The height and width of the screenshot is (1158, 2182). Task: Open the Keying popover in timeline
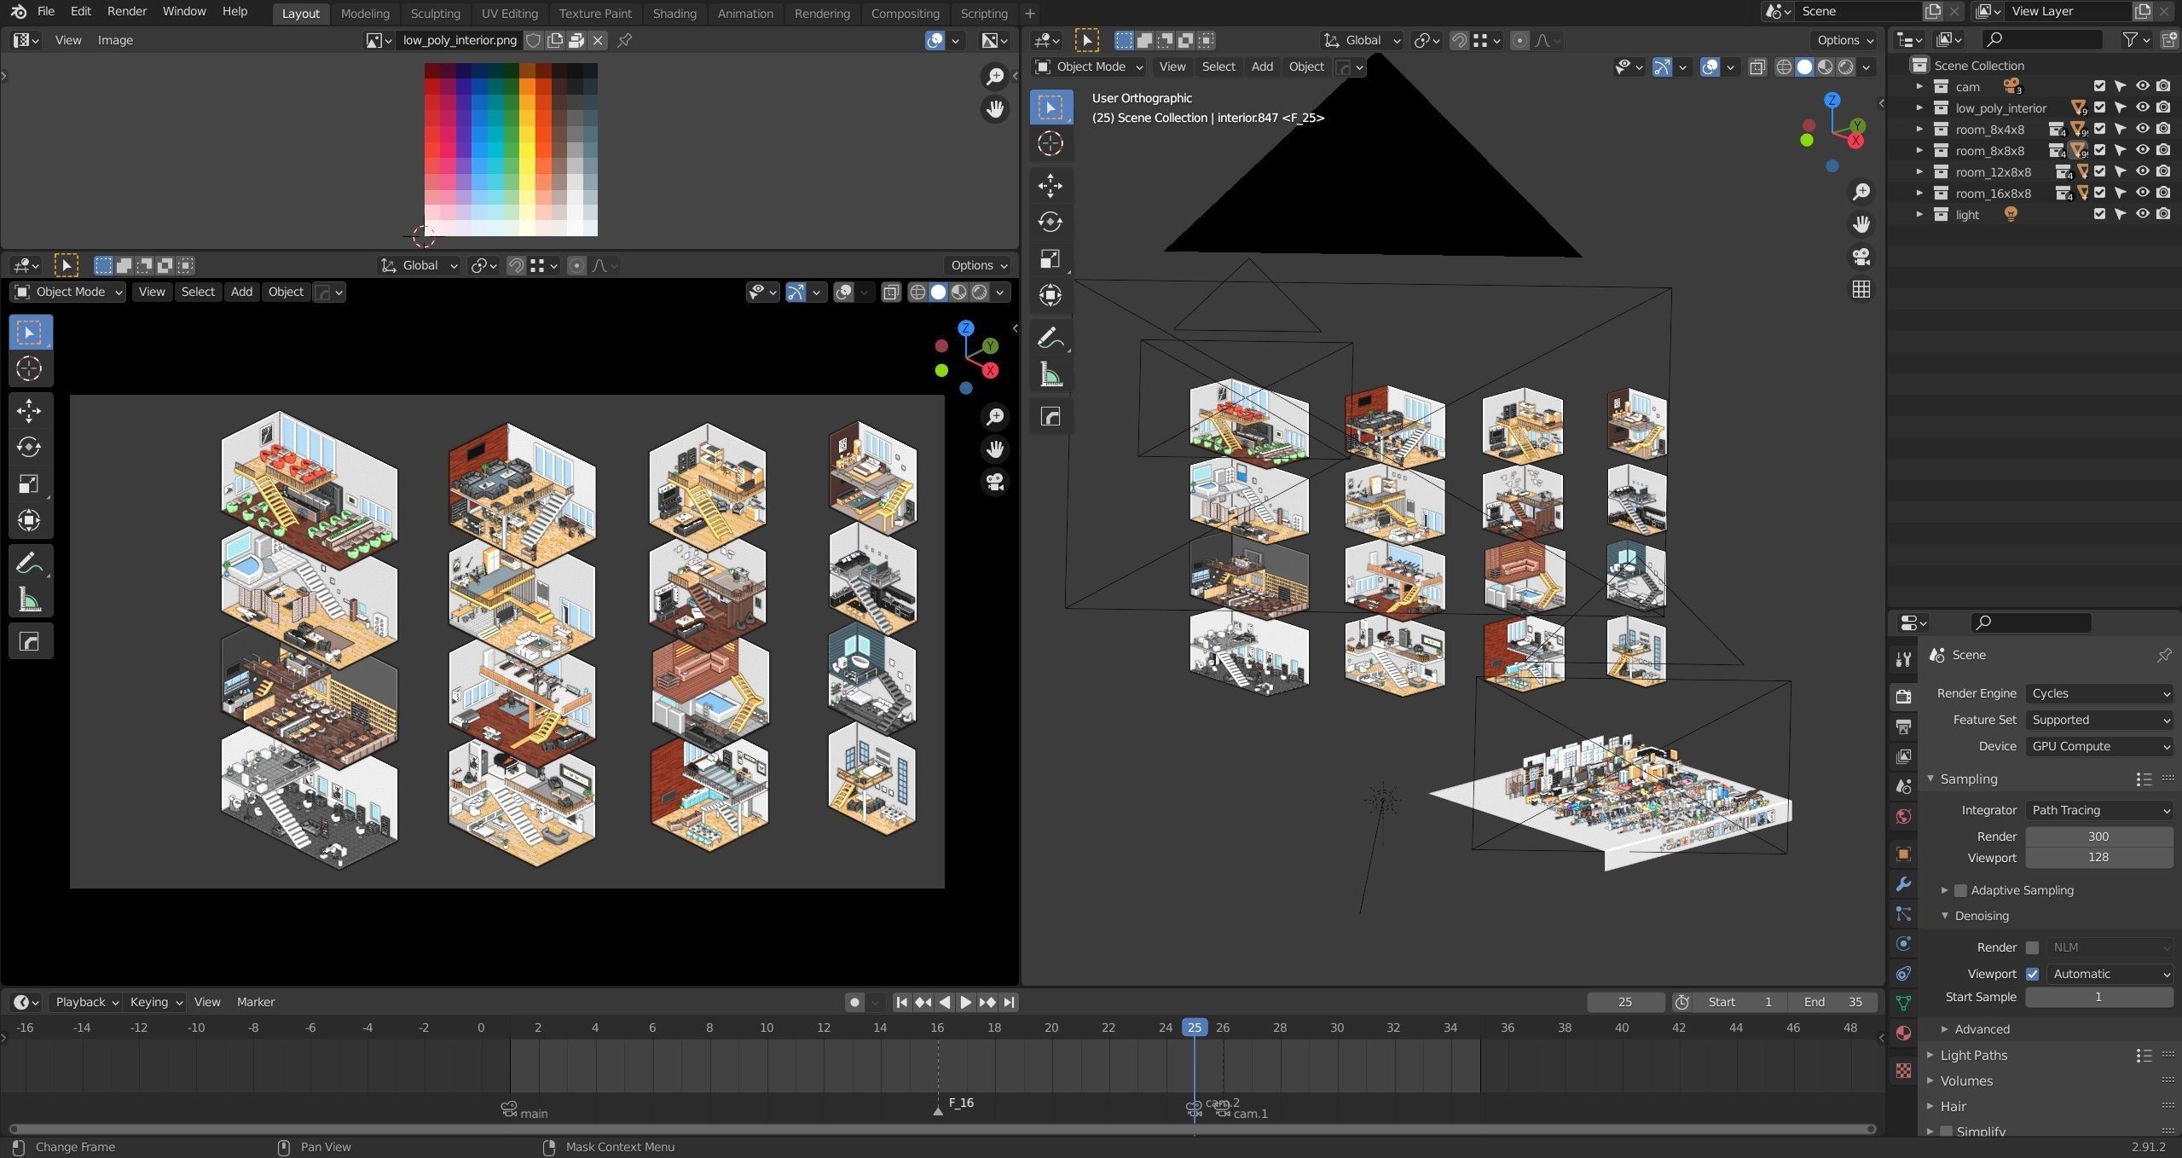click(x=156, y=1002)
